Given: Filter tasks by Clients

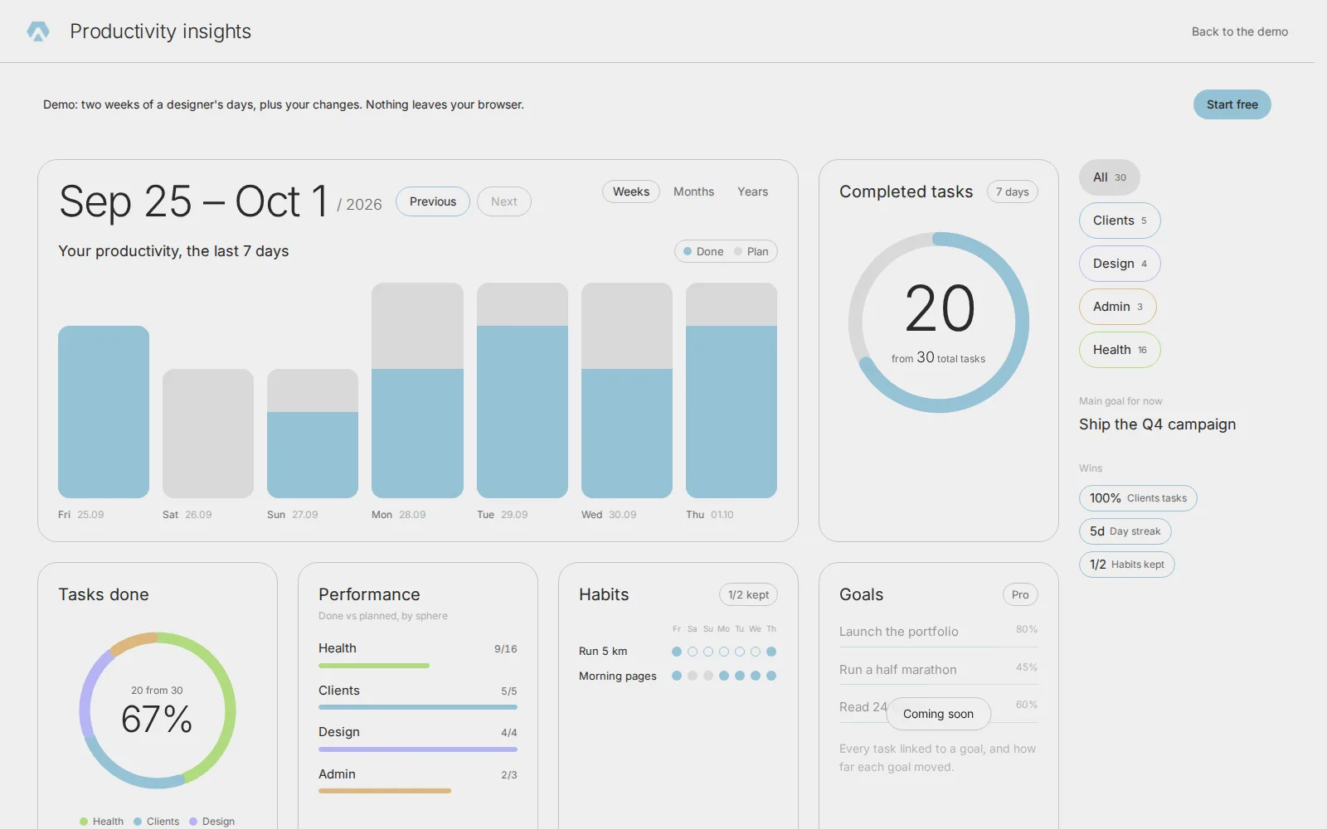Looking at the screenshot, I should 1120,221.
